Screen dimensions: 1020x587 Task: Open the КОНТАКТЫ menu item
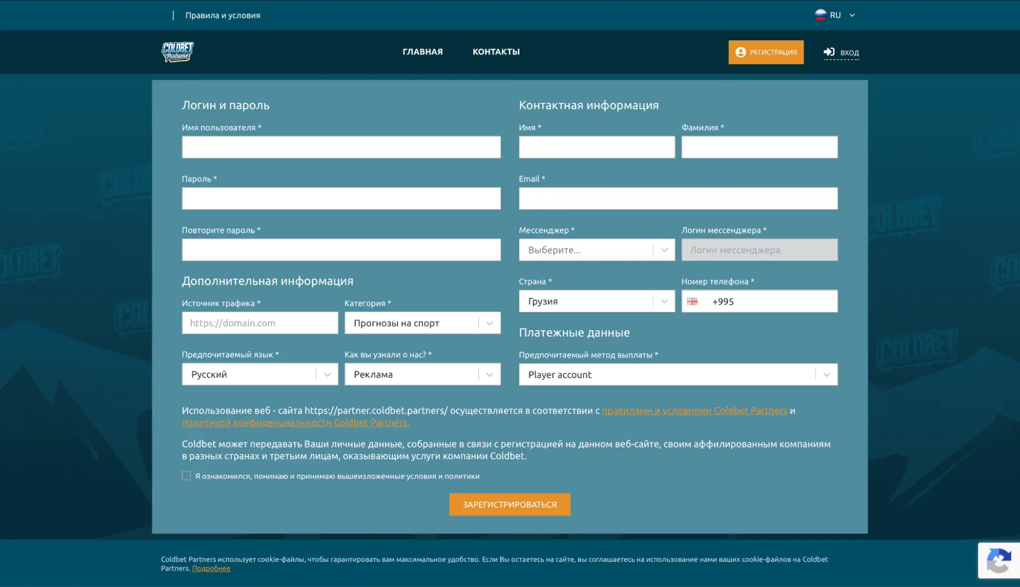(x=496, y=52)
